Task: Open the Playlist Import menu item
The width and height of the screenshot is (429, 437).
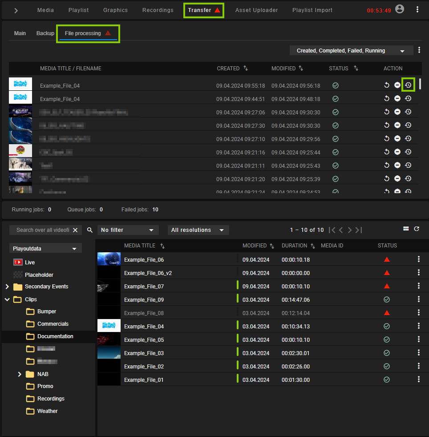Action: [312, 10]
